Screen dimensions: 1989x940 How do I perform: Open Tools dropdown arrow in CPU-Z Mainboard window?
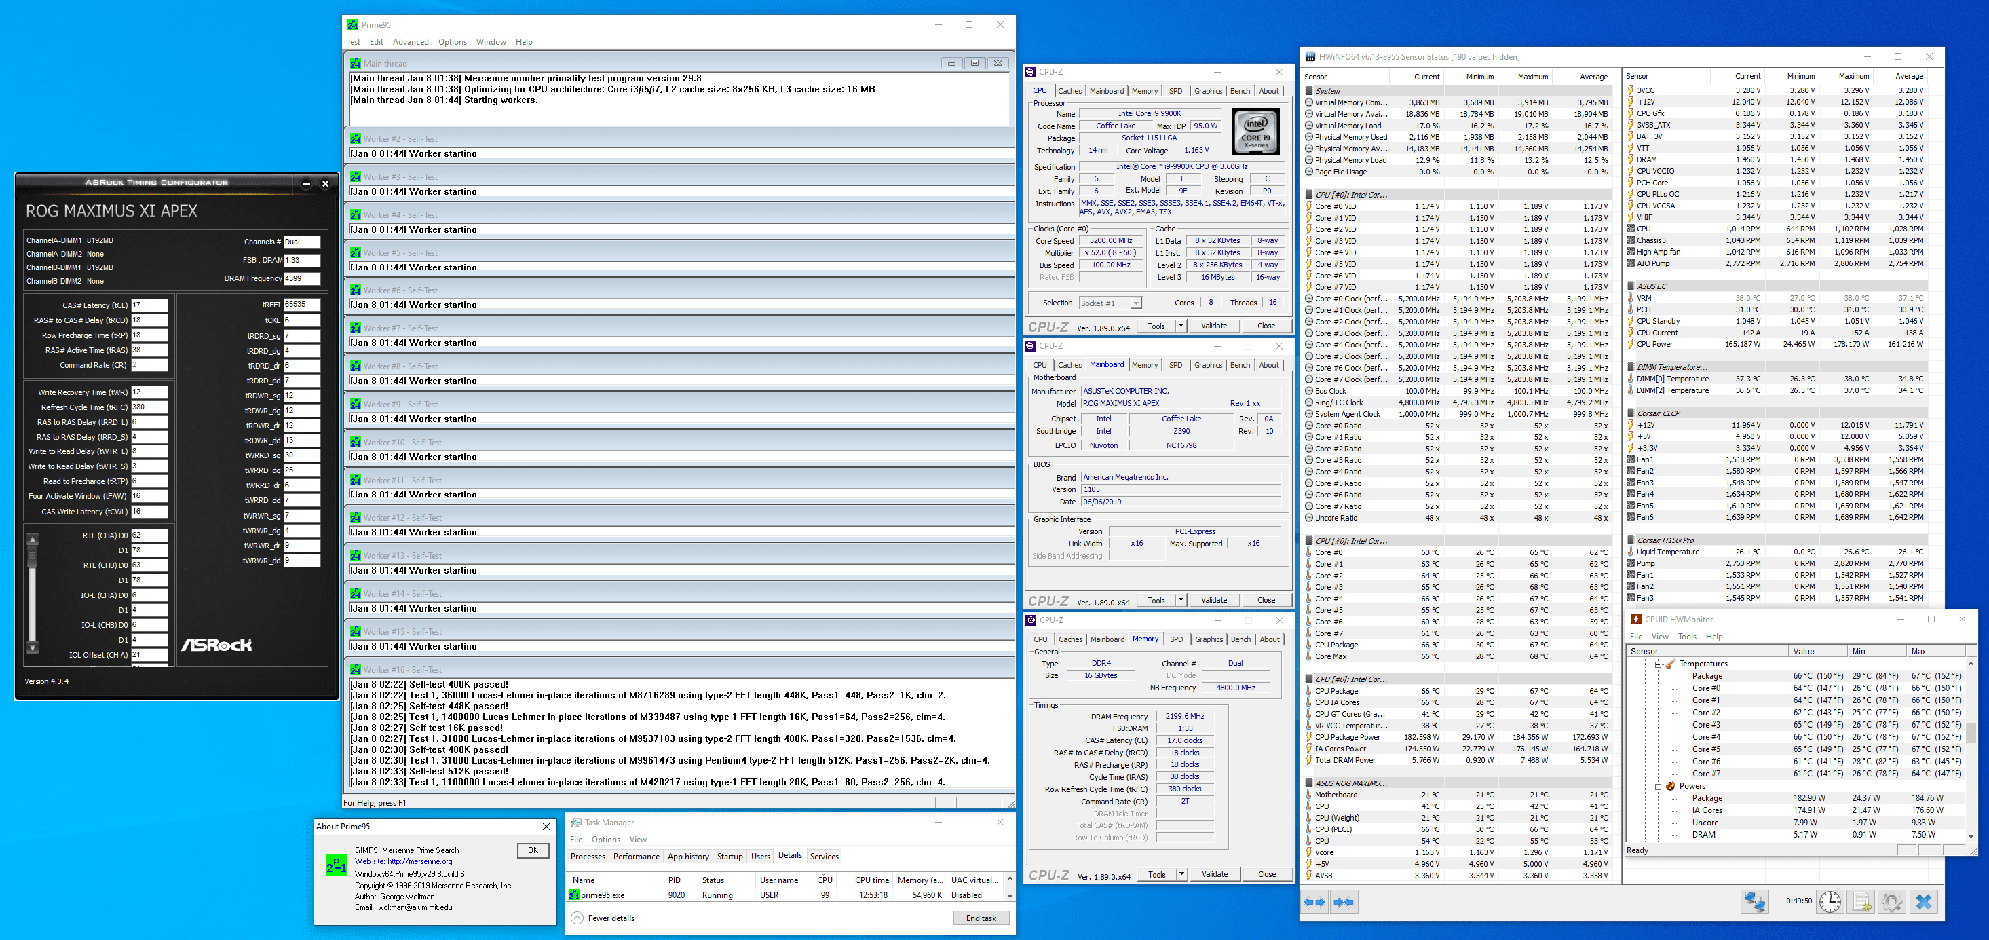click(1181, 600)
